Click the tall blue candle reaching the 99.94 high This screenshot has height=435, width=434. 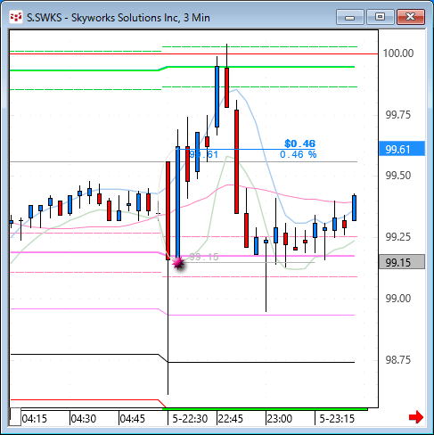(x=217, y=96)
